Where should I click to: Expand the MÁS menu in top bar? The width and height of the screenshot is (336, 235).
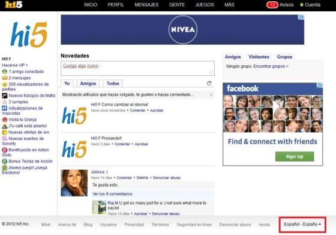click(229, 5)
